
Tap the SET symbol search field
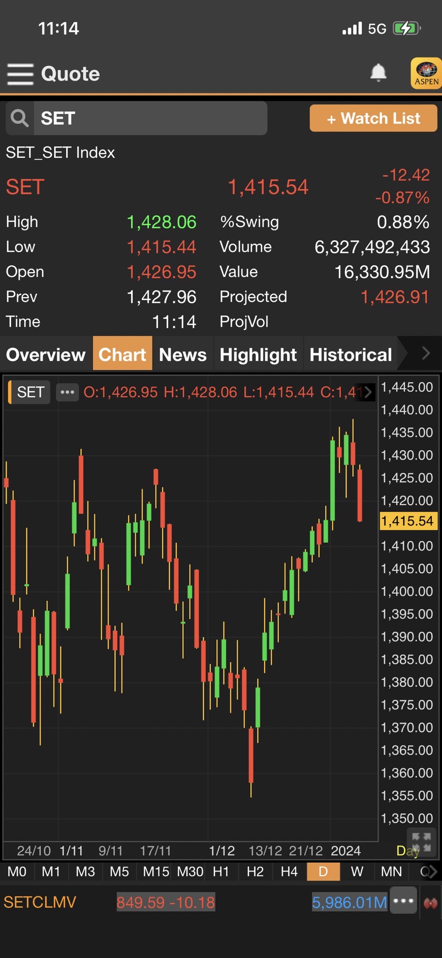[150, 118]
